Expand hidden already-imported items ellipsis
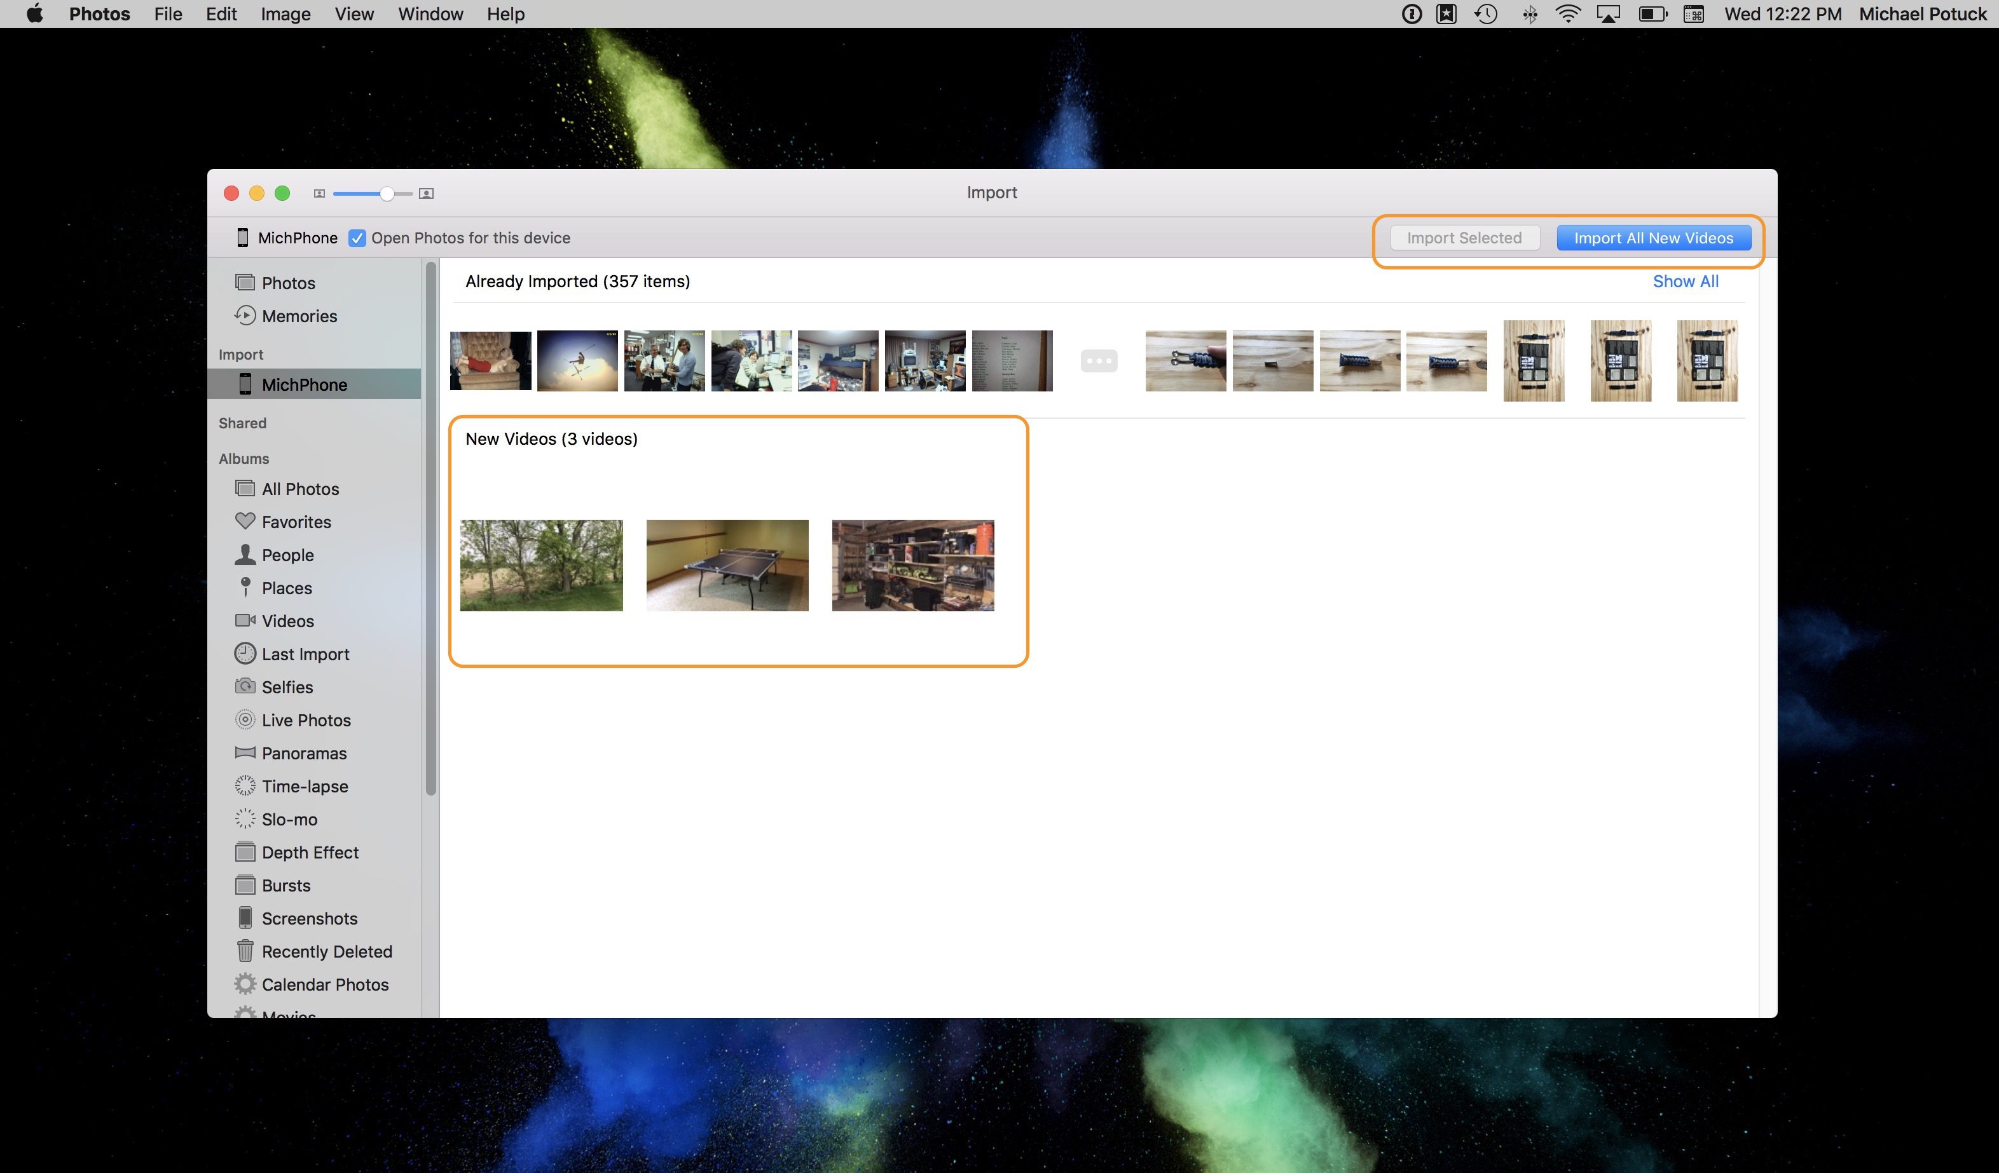Image resolution: width=1999 pixels, height=1173 pixels. pos(1099,361)
